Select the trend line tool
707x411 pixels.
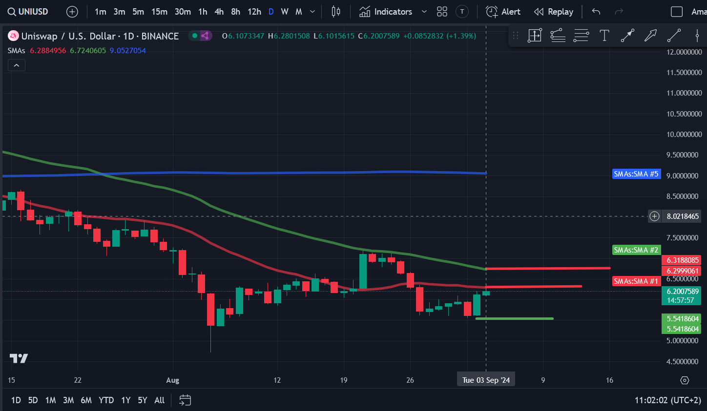click(674, 35)
